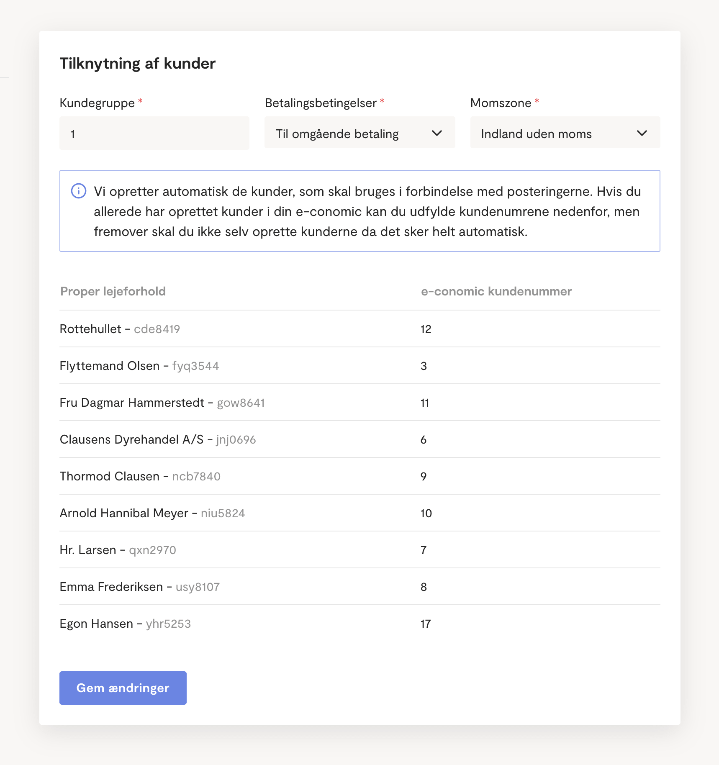Expand the Momszone dropdown

coord(564,133)
